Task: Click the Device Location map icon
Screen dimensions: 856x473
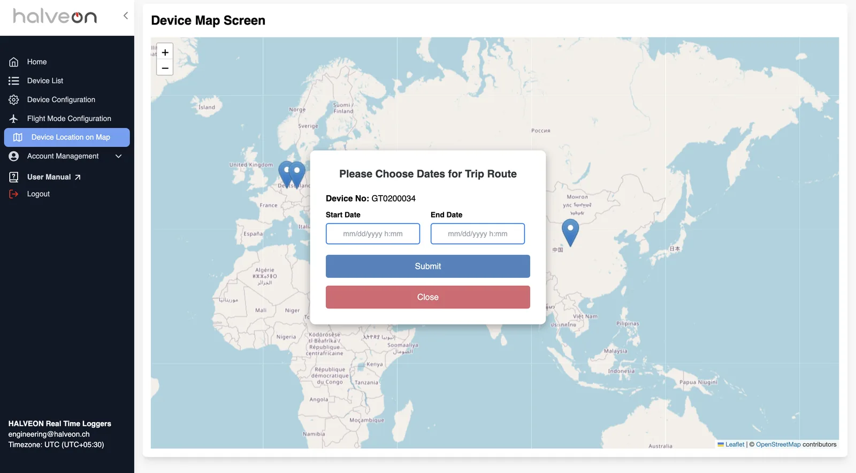Action: 18,137
